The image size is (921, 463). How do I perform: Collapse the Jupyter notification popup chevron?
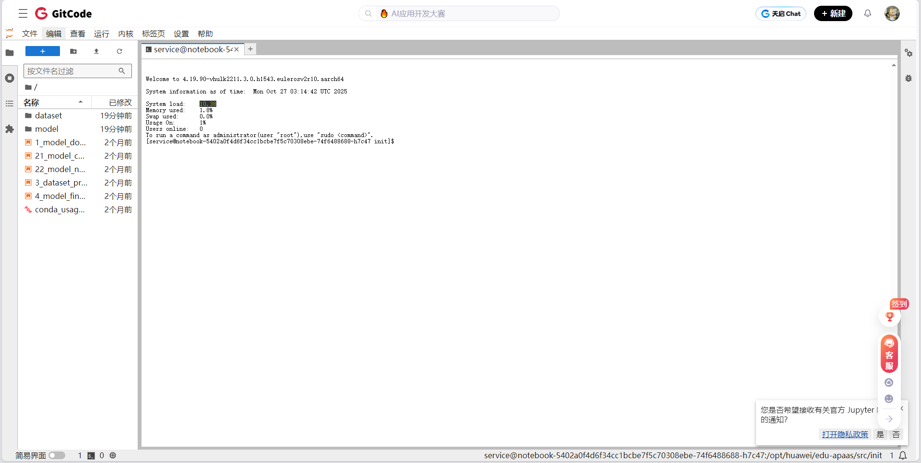point(902,408)
